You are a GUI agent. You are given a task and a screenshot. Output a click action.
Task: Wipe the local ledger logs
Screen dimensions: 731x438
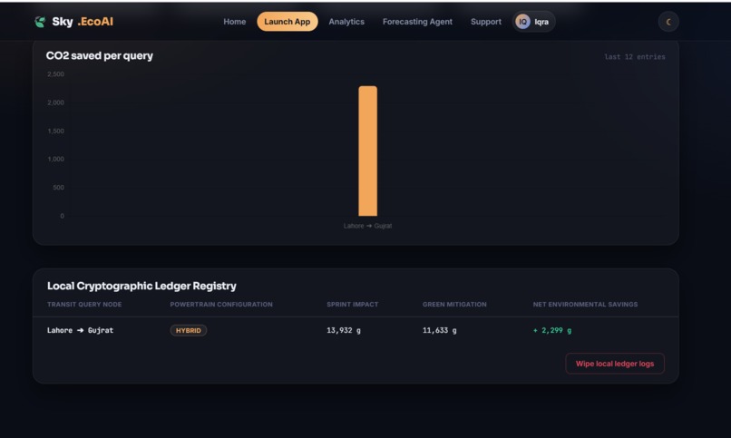pos(614,364)
